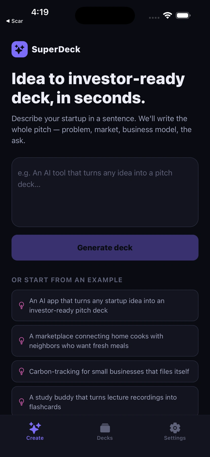Tap the lightbulb icon beside marketplace example
The width and height of the screenshot is (210, 457).
click(22, 341)
